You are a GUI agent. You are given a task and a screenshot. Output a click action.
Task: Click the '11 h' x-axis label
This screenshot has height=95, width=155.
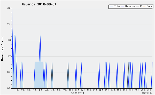click(77, 90)
